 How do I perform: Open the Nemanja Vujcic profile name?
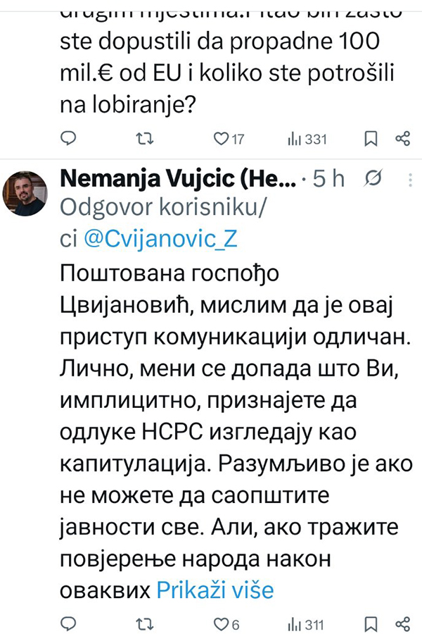point(179,180)
